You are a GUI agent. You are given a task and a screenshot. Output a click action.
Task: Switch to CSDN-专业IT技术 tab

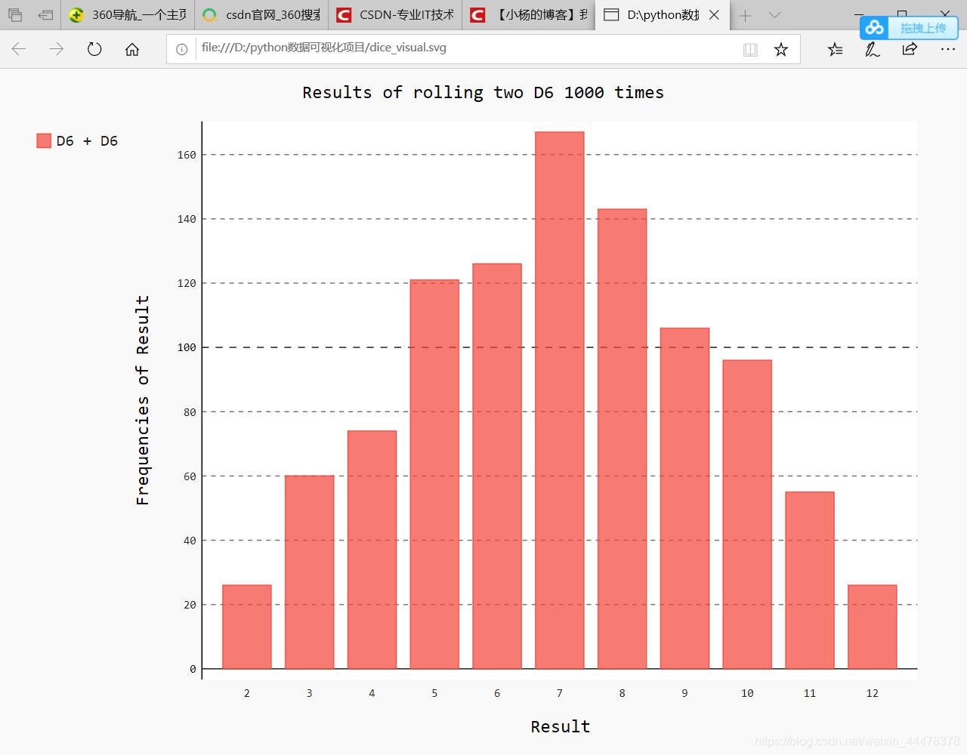point(395,15)
